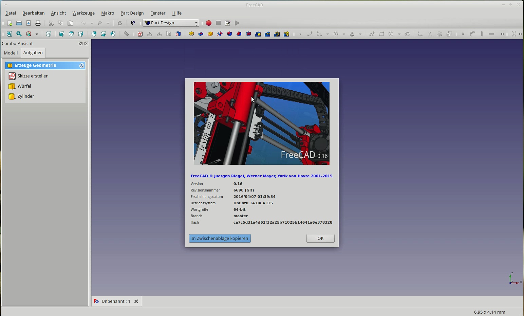Viewport: 524px width, 316px height.
Task: Switch to the Modell tab
Action: tap(11, 53)
